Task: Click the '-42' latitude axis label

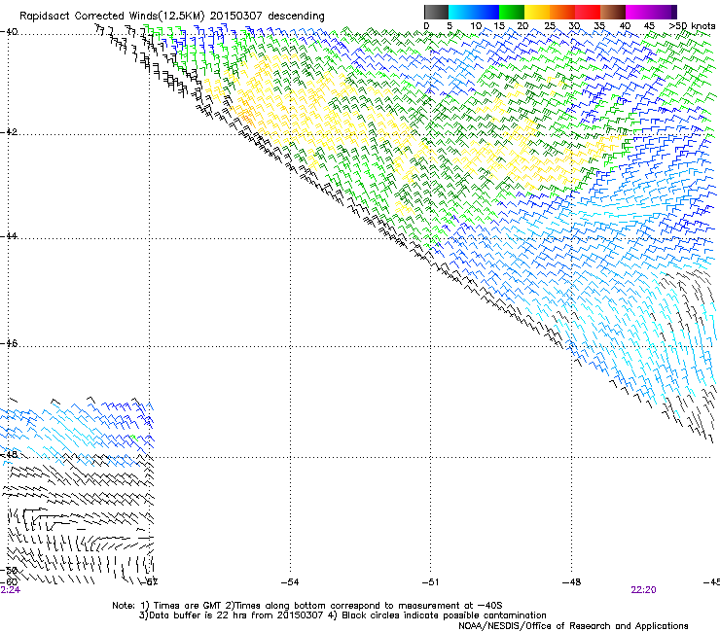Action: click(x=9, y=132)
